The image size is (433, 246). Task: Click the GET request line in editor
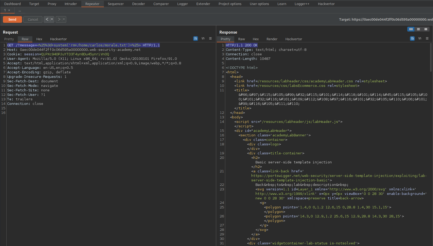coord(83,45)
